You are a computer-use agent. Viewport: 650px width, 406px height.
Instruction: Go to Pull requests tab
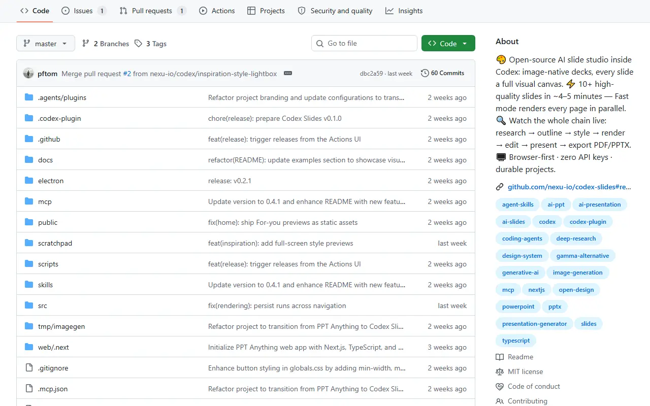153,11
